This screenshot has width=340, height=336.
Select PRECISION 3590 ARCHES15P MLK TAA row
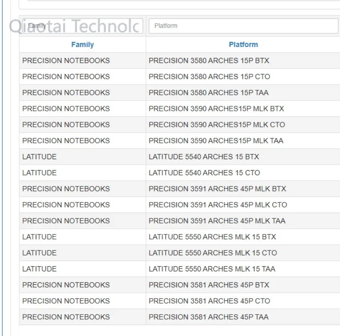coord(180,141)
